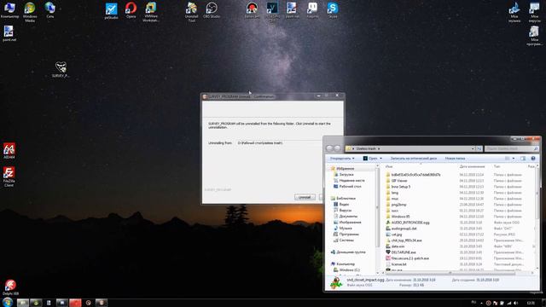This screenshot has width=546, height=307.
Task: Open the Сеть network desktop icon
Action: 49,10
